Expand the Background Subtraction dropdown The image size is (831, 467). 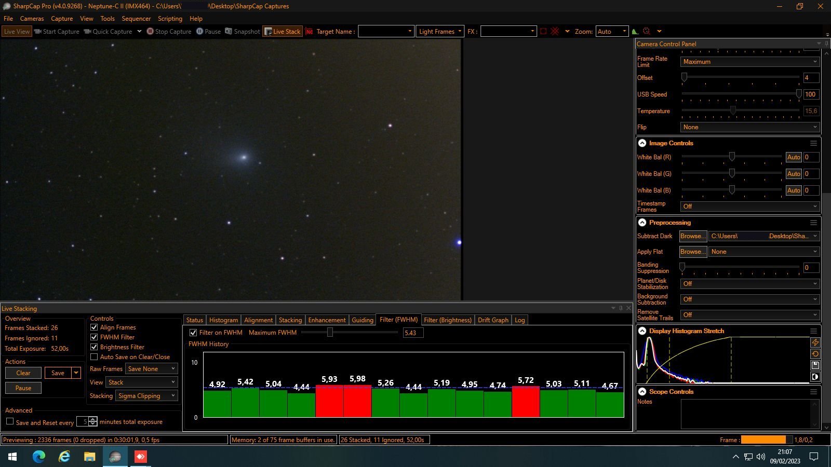pos(749,299)
